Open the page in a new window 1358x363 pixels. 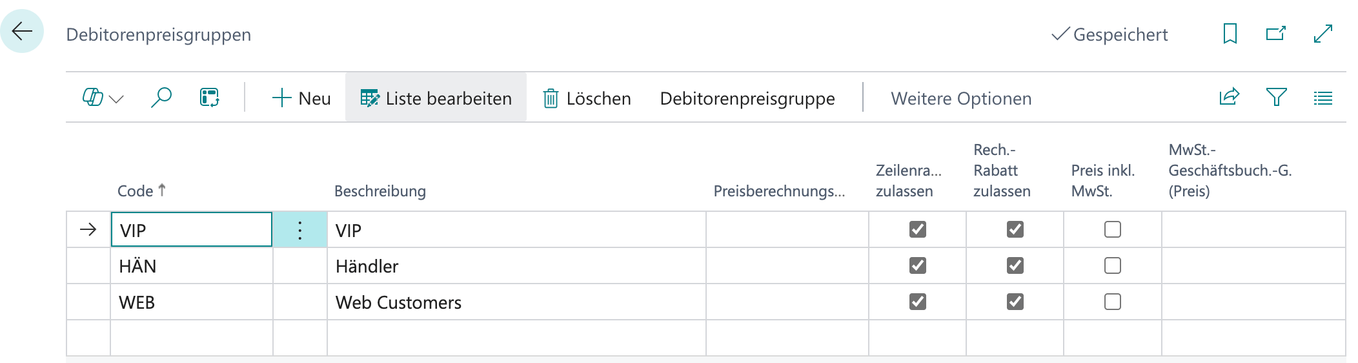(1276, 34)
